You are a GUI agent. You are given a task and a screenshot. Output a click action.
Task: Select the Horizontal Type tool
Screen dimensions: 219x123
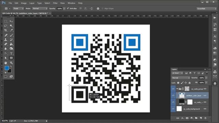point(11,53)
